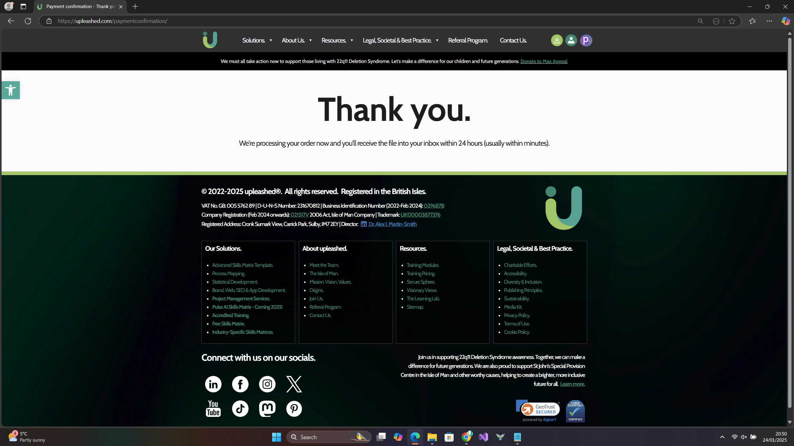Click the upleashed logo in the header
Screen dimensions: 794x446
pyautogui.click(x=210, y=40)
